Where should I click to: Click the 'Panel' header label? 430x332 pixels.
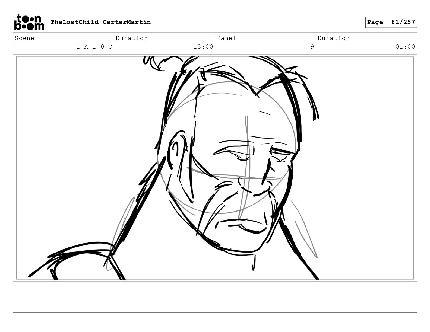(x=226, y=38)
